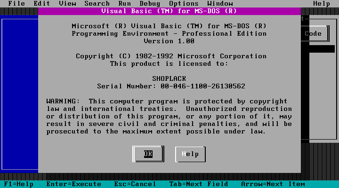
Task: Click the Version 1.00 text
Action: tap(169, 41)
